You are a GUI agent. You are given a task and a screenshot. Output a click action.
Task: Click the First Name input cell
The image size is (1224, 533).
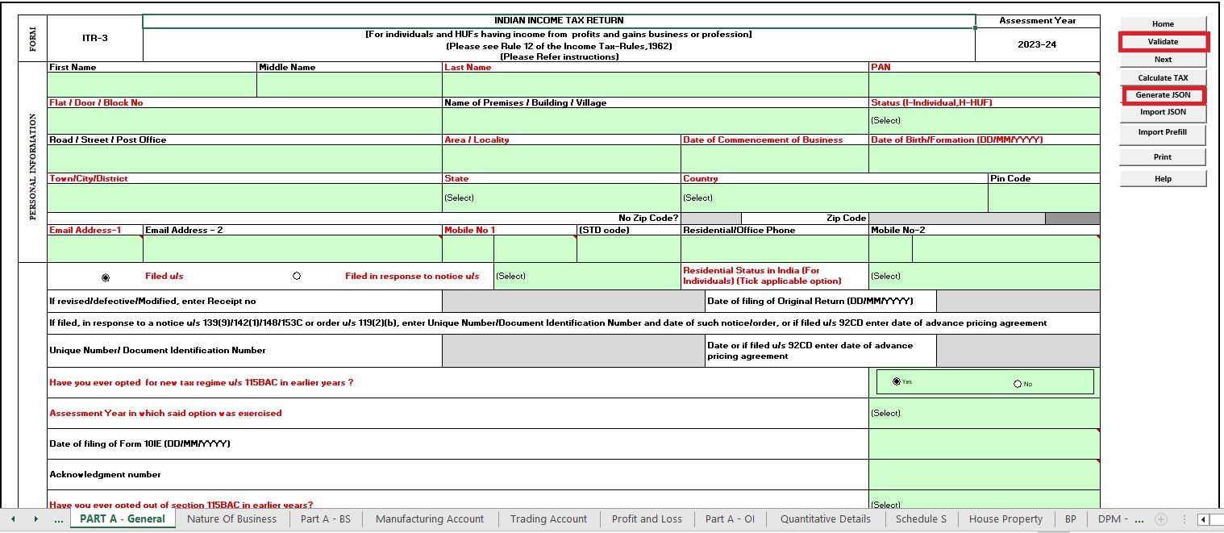(152, 85)
